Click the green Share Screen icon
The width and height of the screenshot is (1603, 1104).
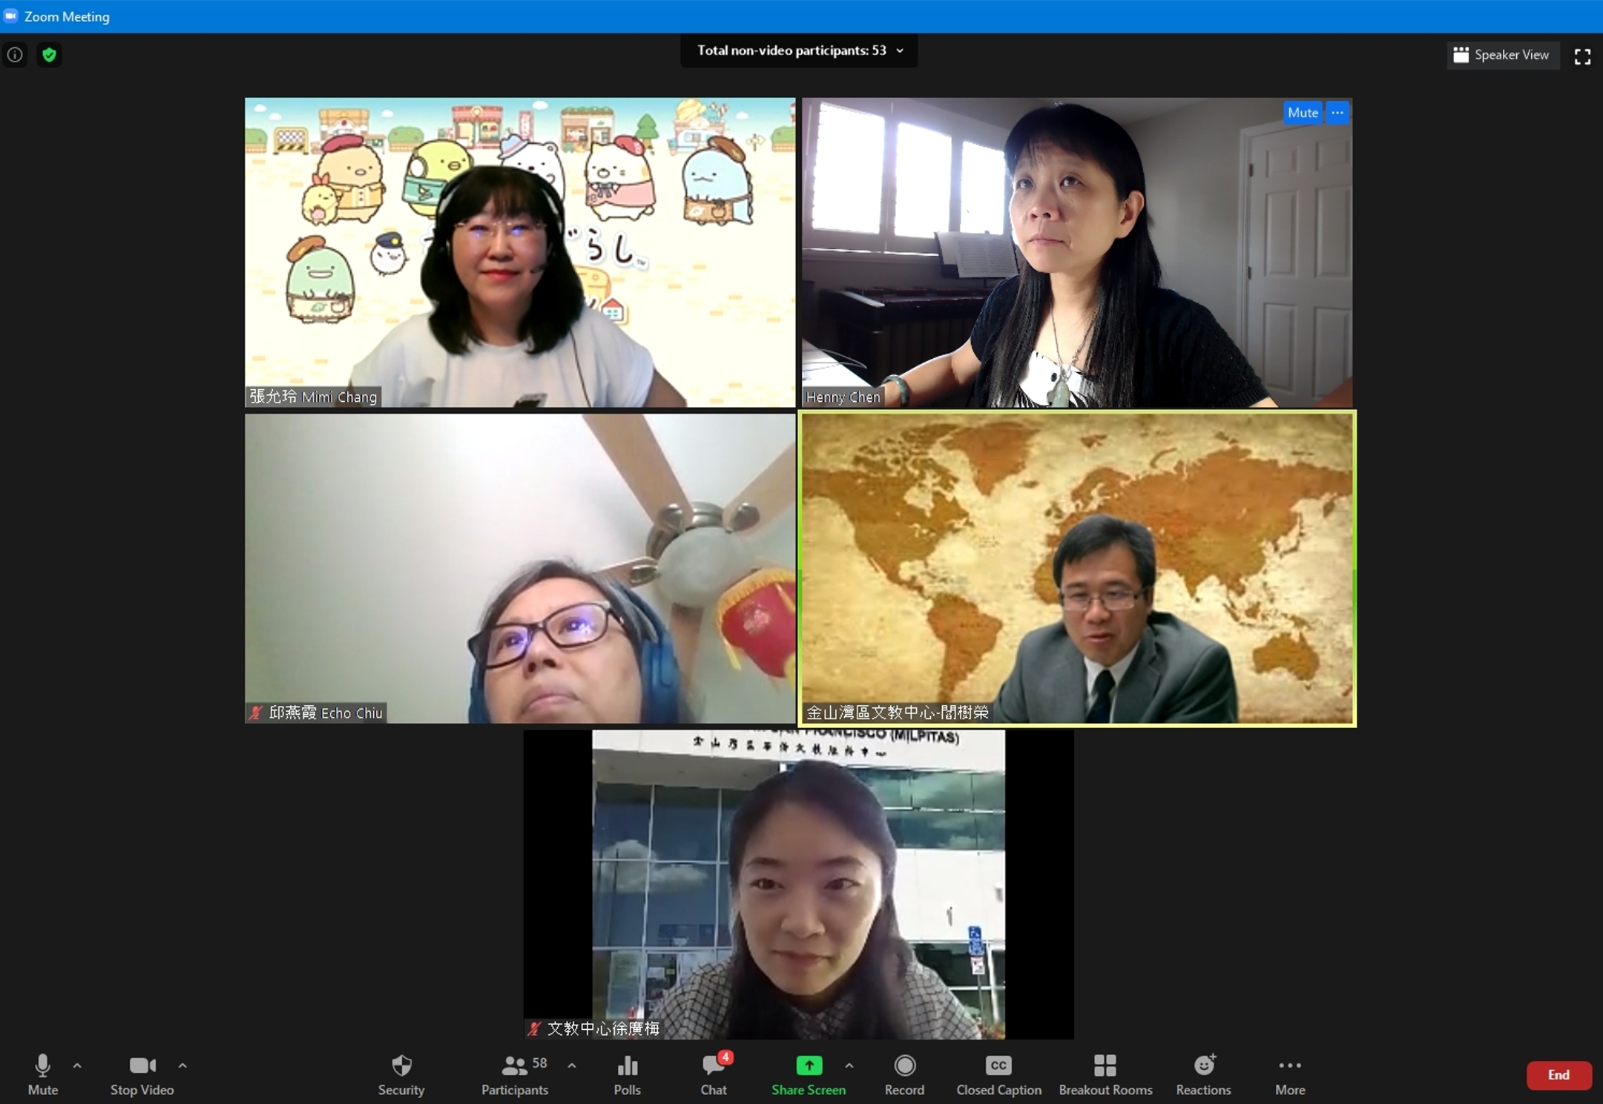809,1066
